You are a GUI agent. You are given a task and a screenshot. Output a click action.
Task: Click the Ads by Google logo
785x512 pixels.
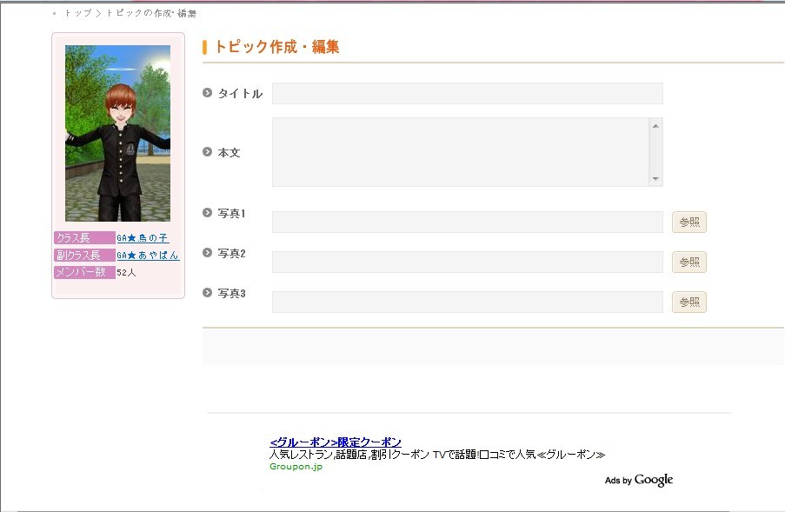pos(639,480)
